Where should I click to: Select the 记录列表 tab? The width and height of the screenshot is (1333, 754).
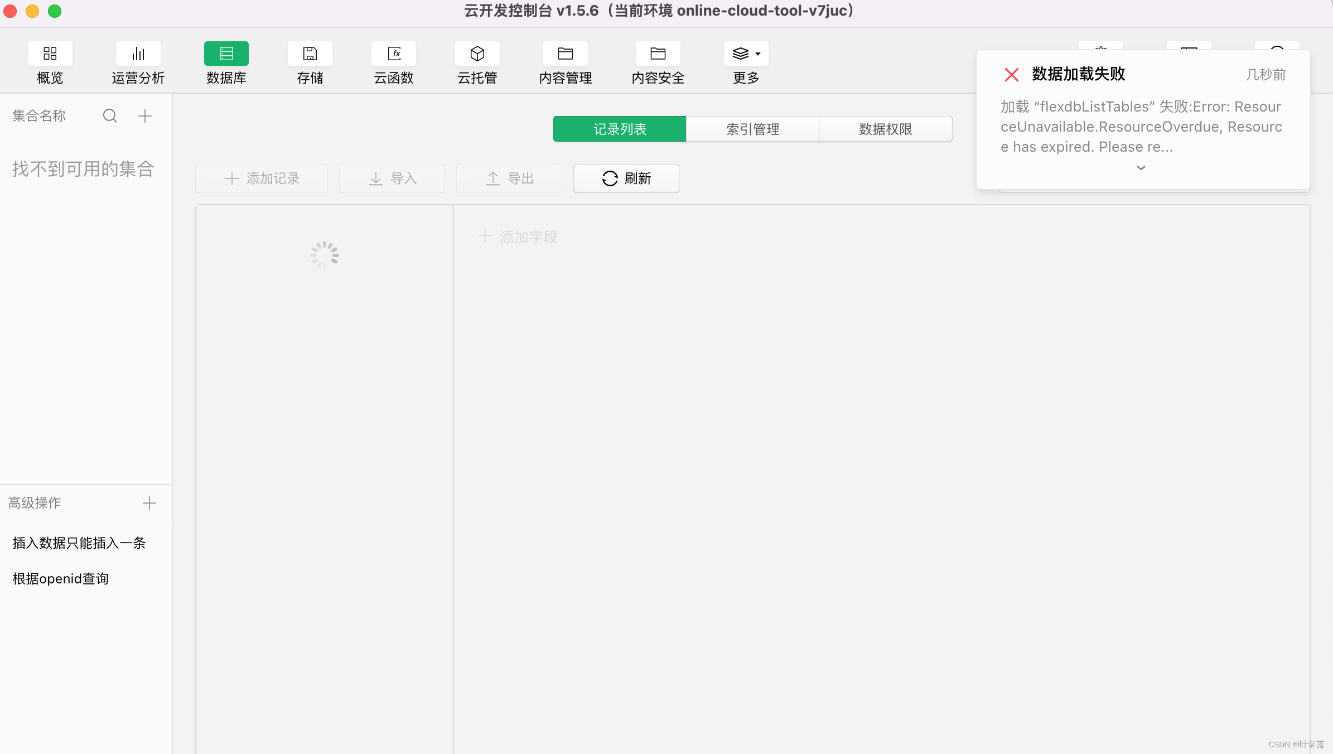point(619,129)
